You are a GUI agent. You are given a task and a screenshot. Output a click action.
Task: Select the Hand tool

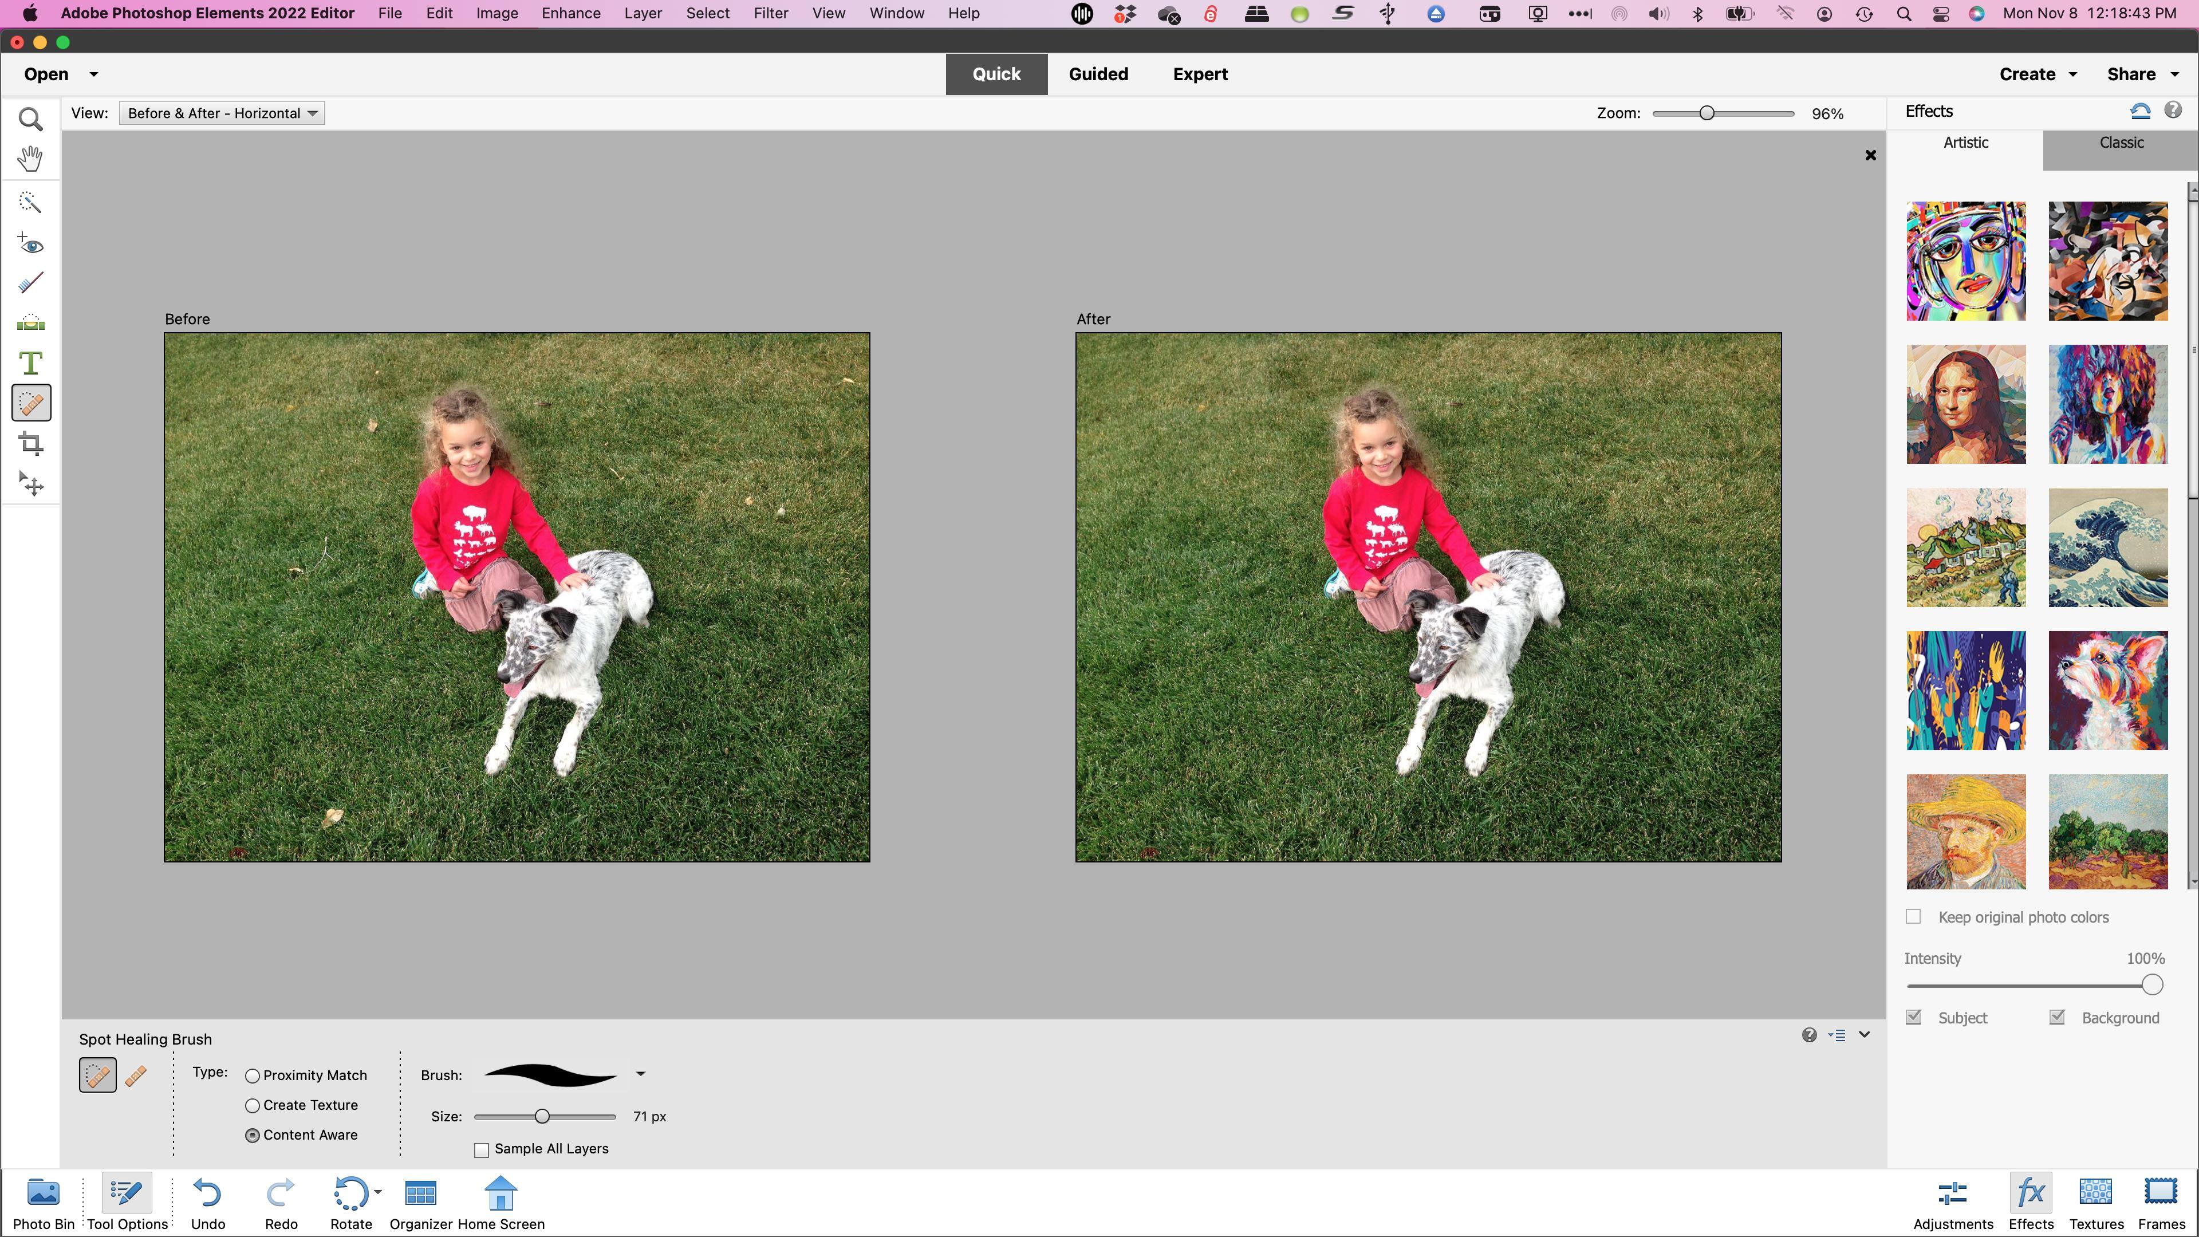point(31,159)
